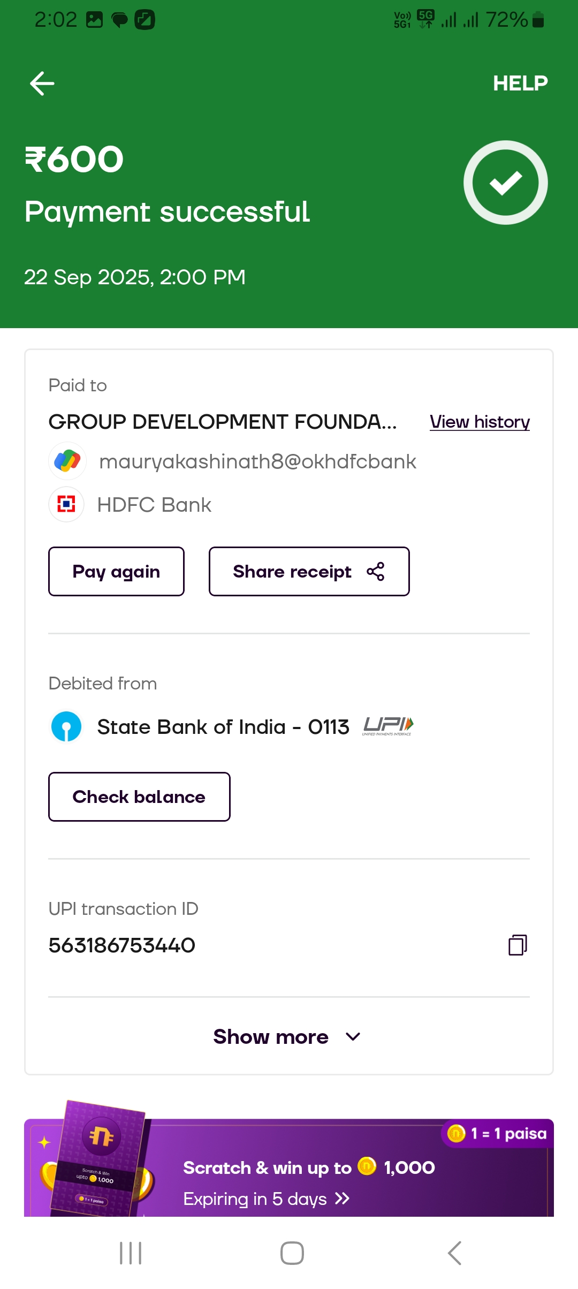Tap the HDFC Bank logo icon

pos(66,504)
